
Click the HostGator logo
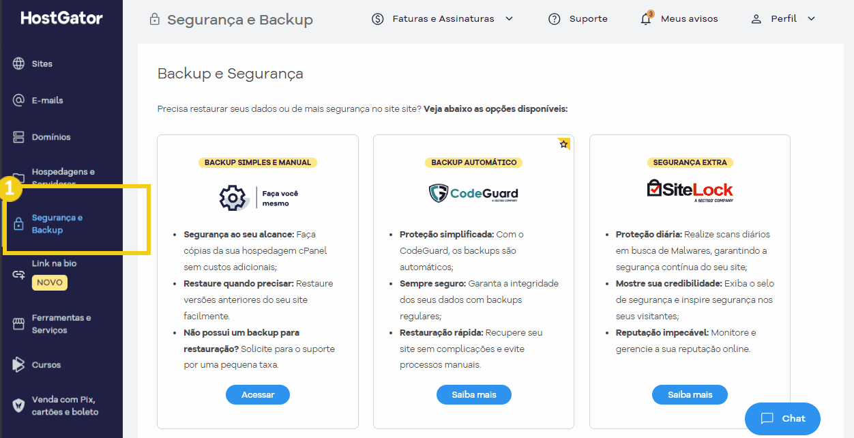[61, 18]
